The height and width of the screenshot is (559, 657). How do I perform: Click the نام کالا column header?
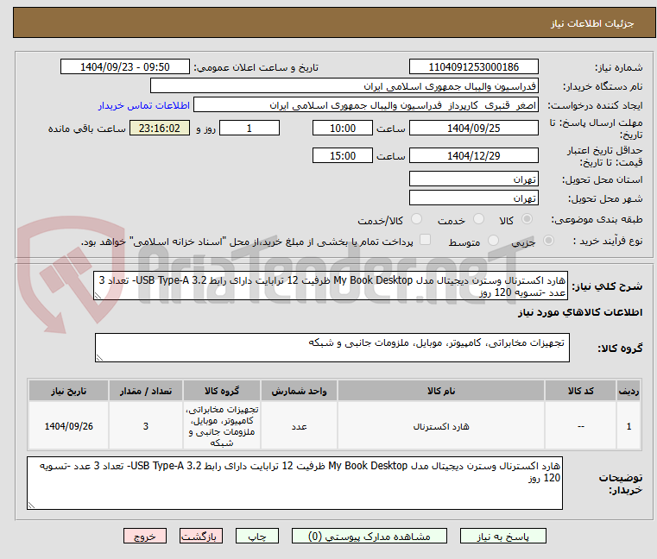441,391
